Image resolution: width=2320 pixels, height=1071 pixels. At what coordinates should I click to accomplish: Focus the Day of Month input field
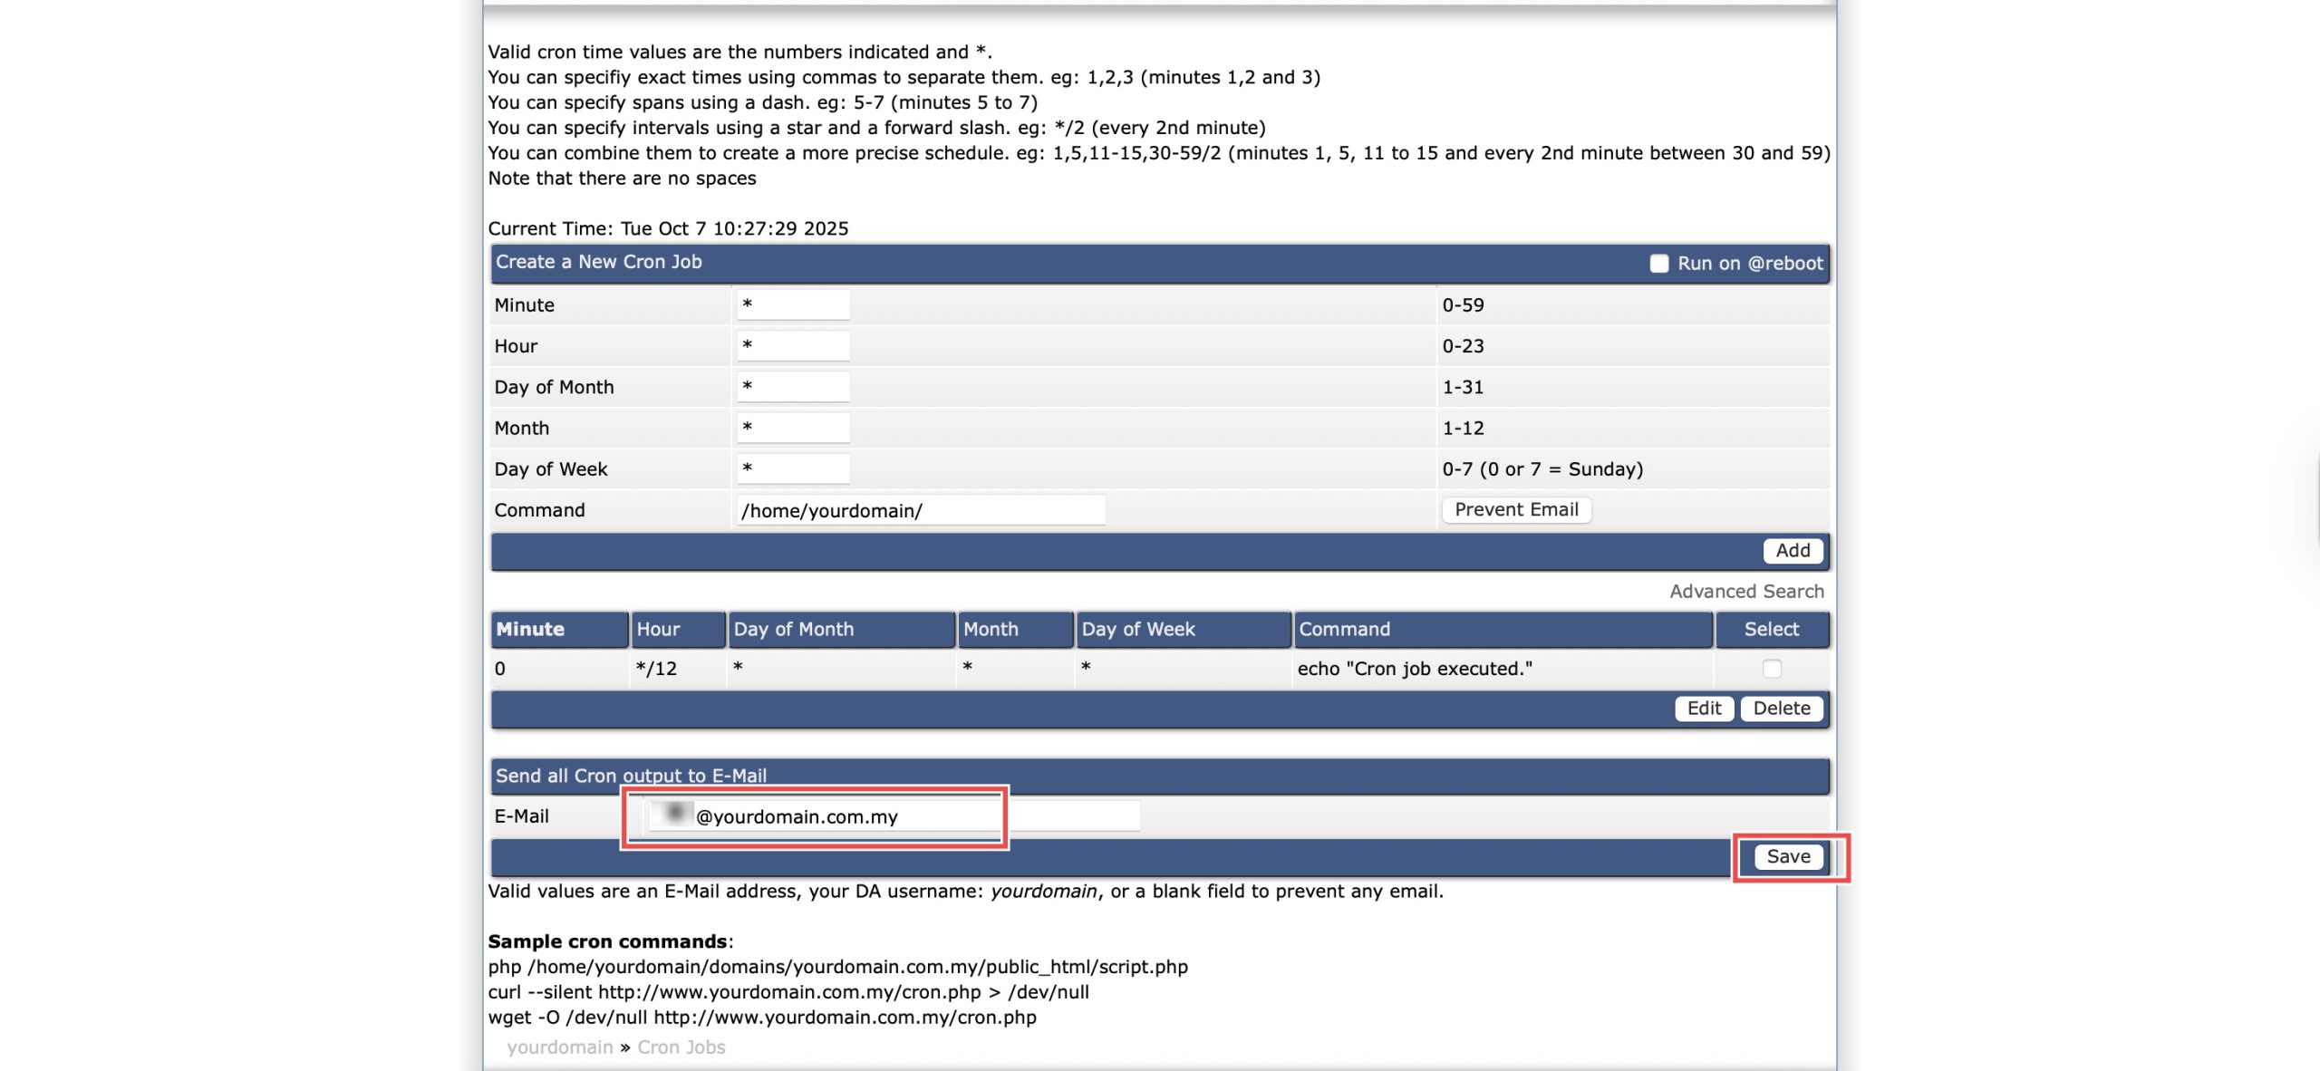pyautogui.click(x=793, y=387)
